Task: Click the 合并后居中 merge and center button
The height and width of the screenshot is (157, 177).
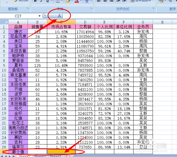Action: click(x=141, y=1)
